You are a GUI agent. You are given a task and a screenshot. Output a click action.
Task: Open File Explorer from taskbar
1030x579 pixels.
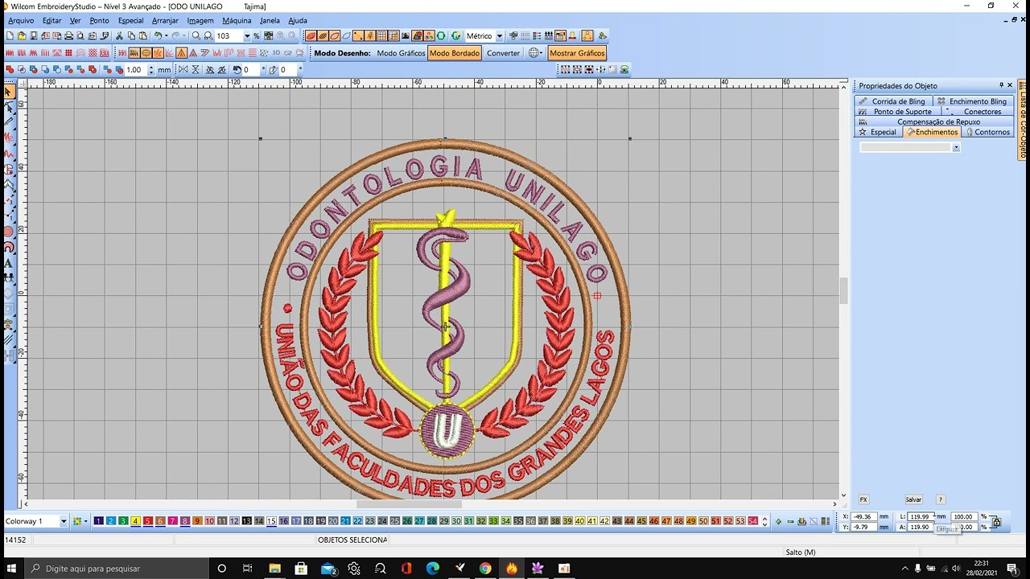click(x=274, y=569)
